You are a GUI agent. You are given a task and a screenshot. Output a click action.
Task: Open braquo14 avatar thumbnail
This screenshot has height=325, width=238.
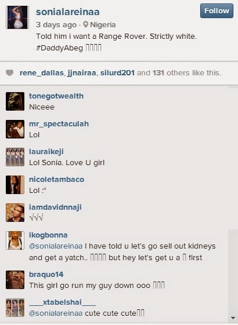(x=15, y=280)
